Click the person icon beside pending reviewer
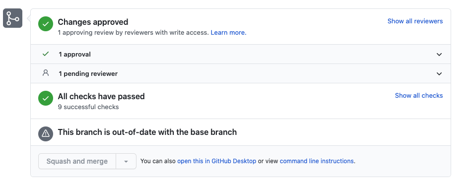The height and width of the screenshot is (185, 470). (46, 73)
